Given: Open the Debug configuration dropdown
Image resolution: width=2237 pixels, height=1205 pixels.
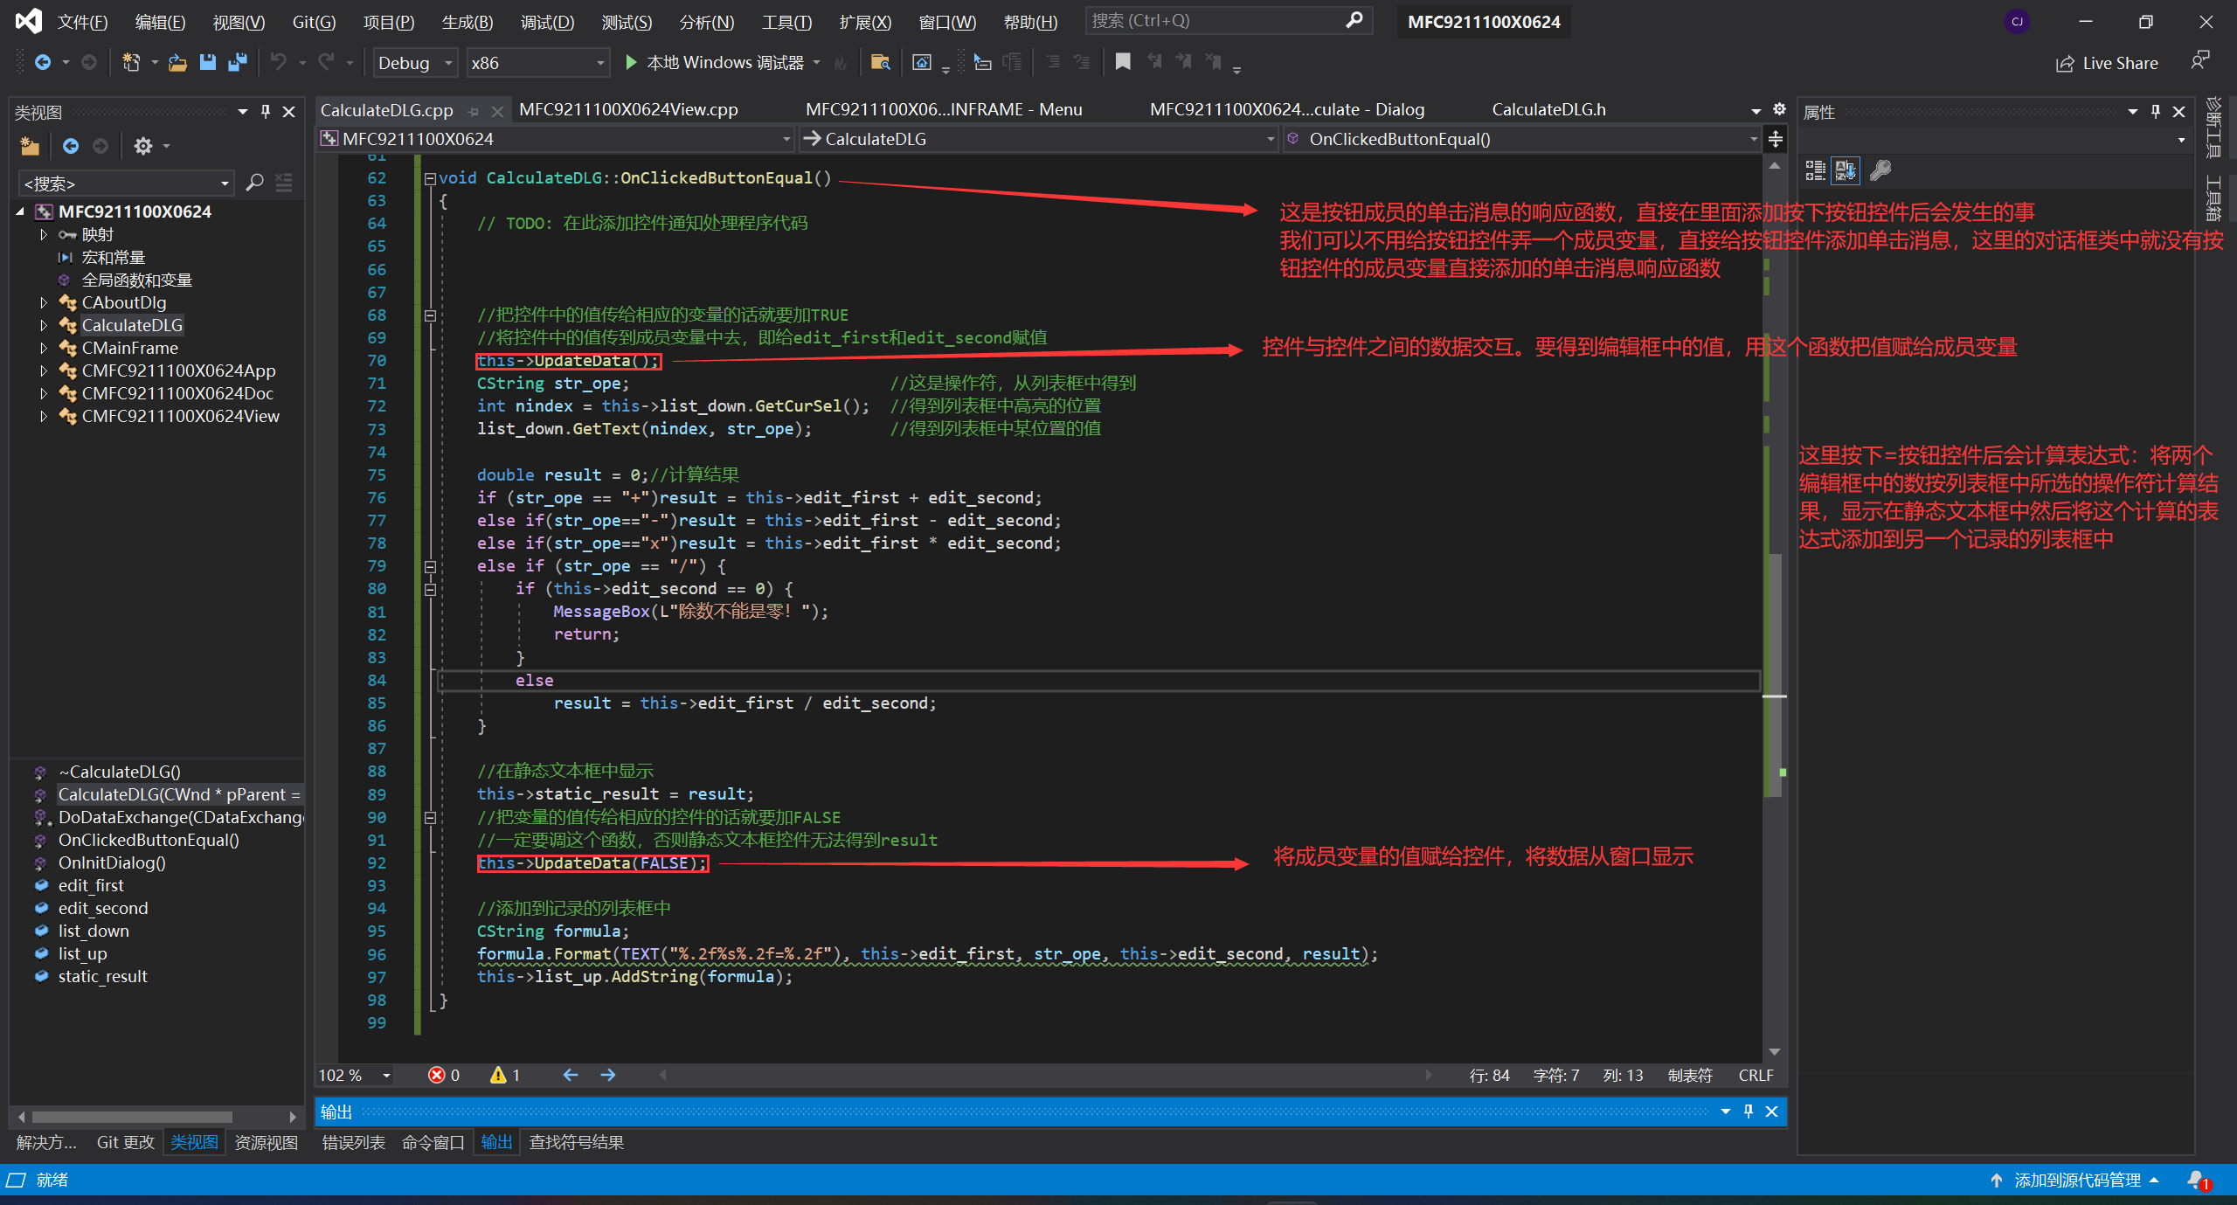Looking at the screenshot, I should point(448,63).
